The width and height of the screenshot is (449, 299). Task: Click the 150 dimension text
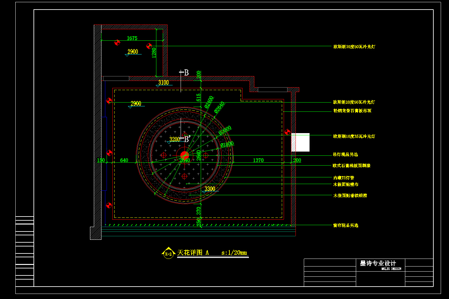(101, 160)
